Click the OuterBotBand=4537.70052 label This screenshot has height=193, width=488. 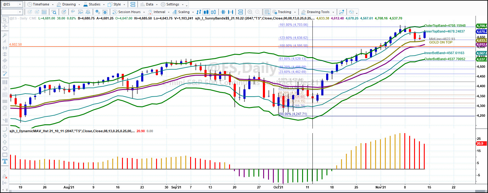[445, 59]
